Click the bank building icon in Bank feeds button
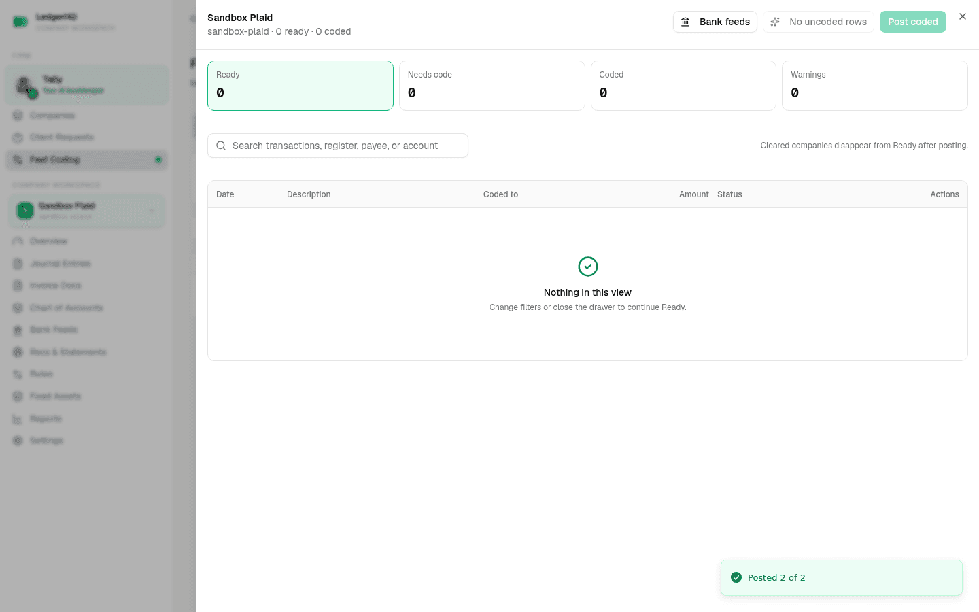979x612 pixels. click(685, 22)
